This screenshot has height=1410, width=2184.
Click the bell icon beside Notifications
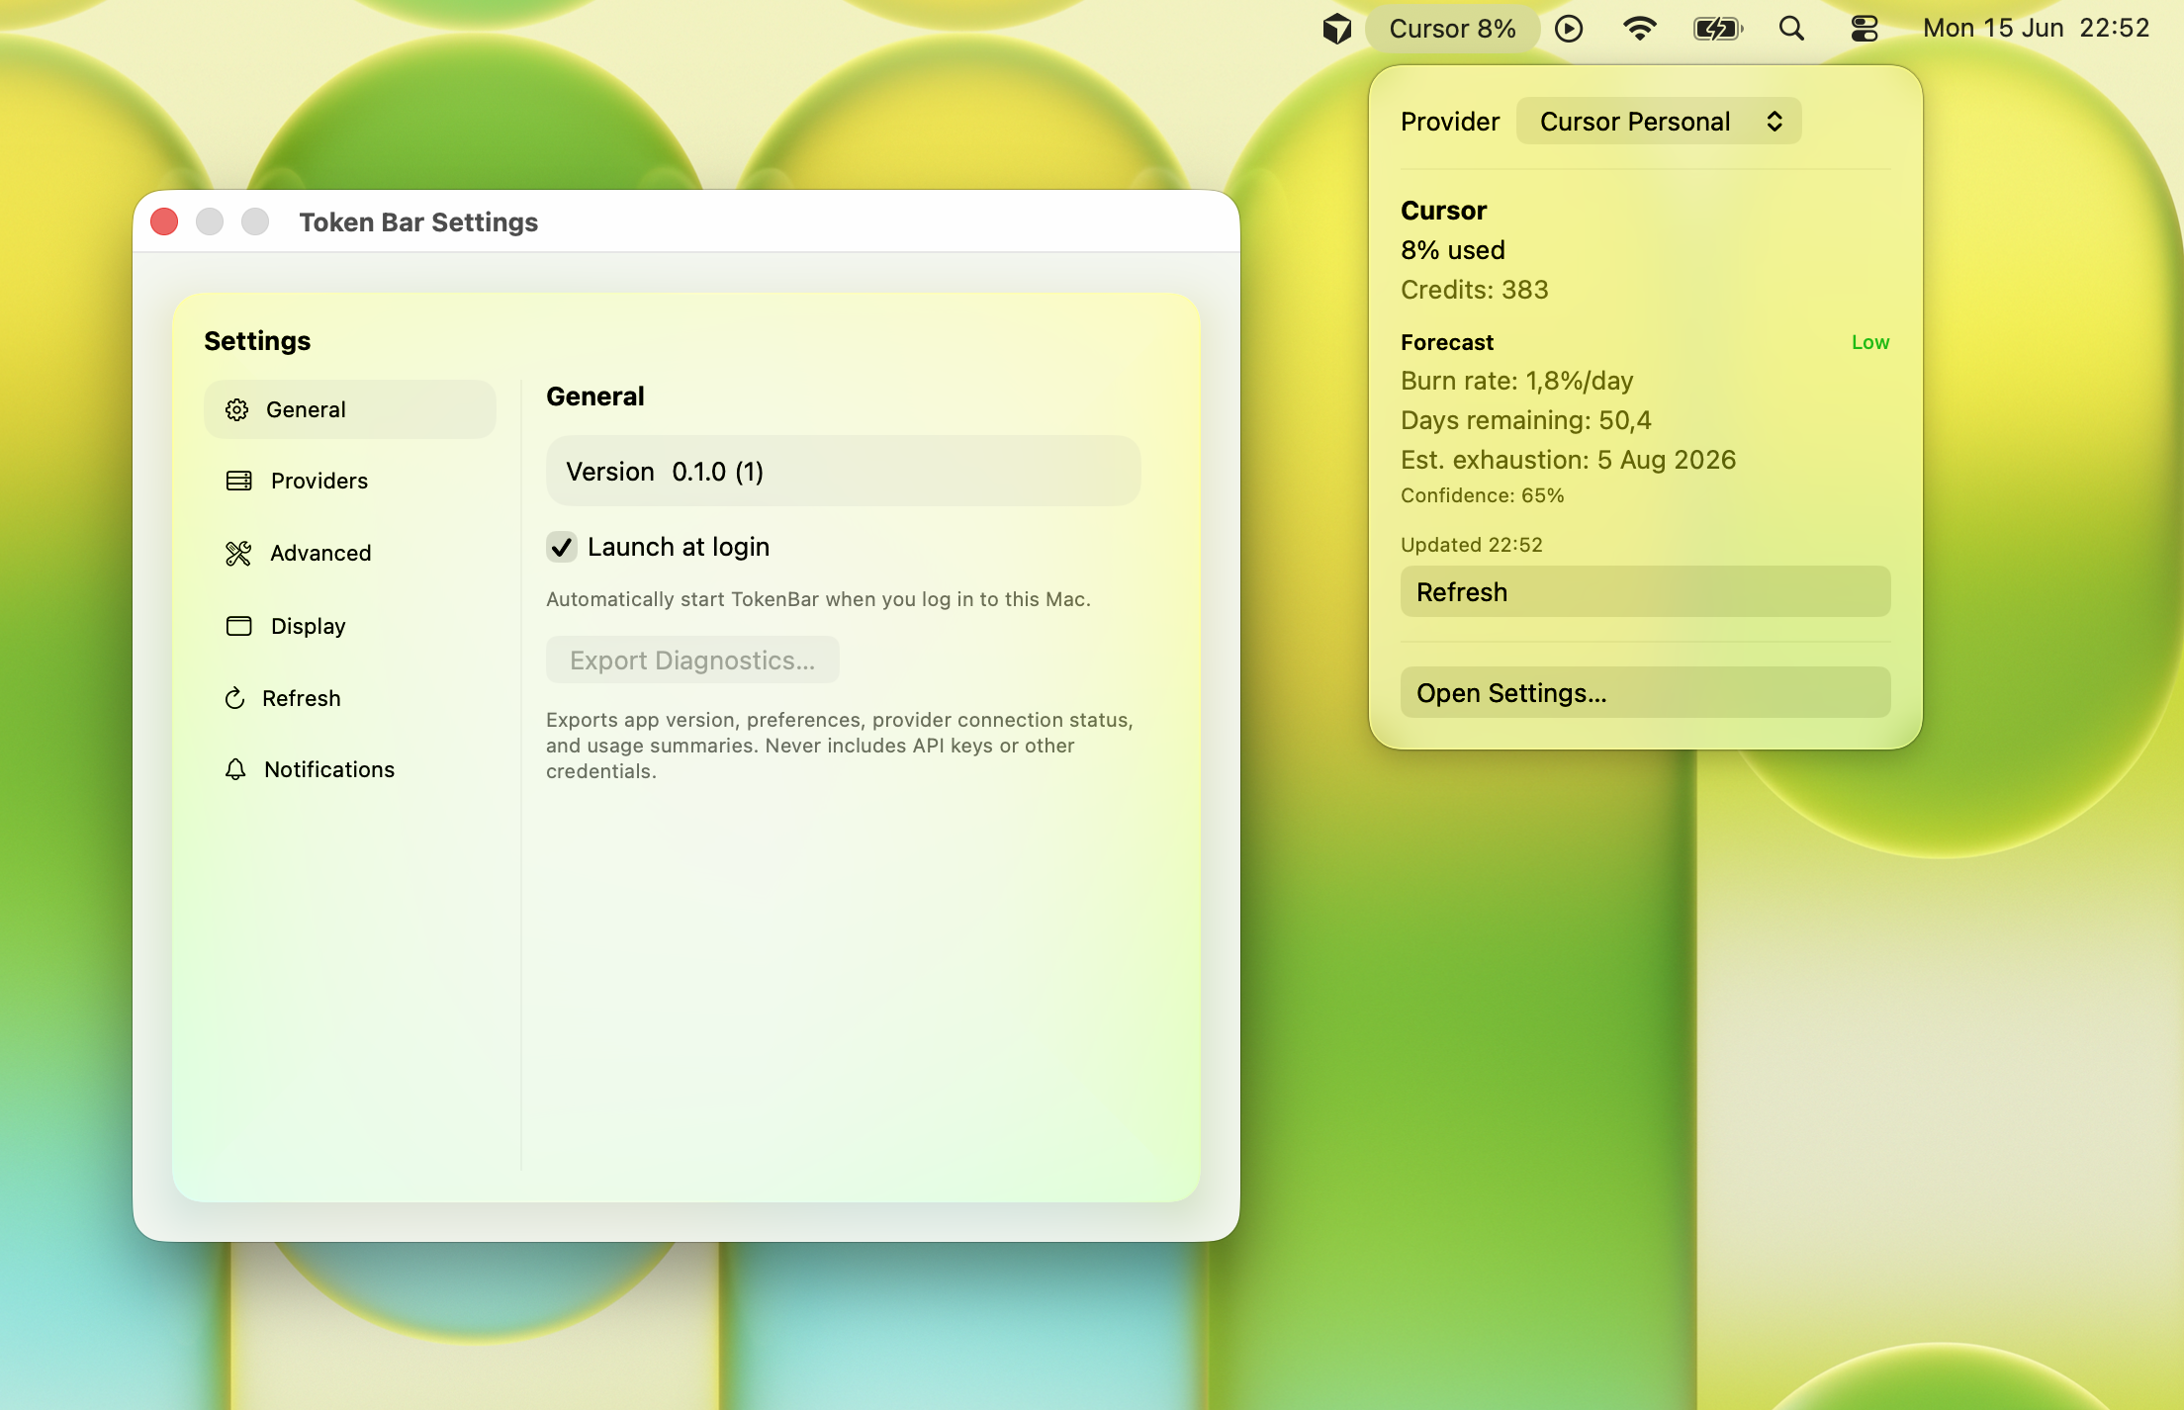tap(235, 769)
